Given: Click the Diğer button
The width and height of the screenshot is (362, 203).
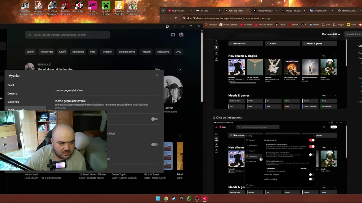Looking at the screenshot, I should (x=158, y=69).
